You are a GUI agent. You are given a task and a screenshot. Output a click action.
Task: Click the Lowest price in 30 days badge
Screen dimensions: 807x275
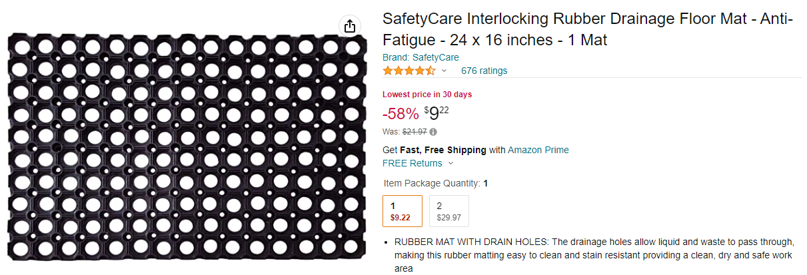point(427,95)
